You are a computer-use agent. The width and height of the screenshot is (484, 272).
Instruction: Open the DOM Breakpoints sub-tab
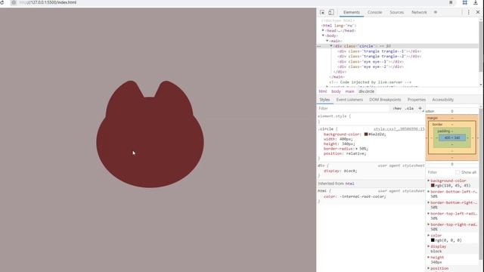385,100
